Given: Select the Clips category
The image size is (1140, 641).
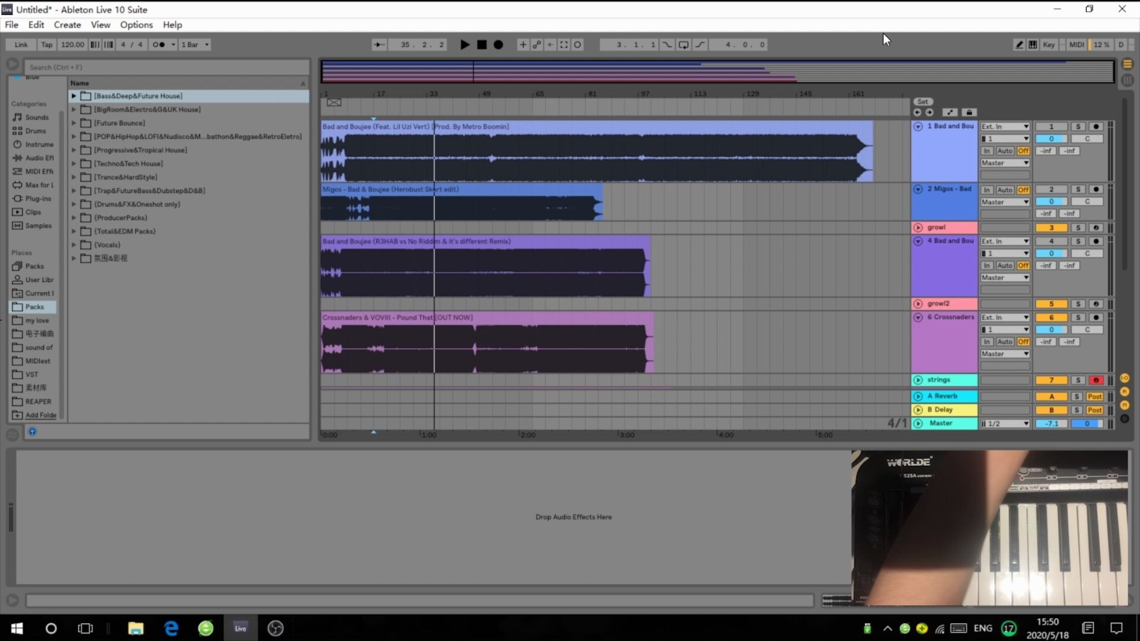Looking at the screenshot, I should [x=33, y=212].
